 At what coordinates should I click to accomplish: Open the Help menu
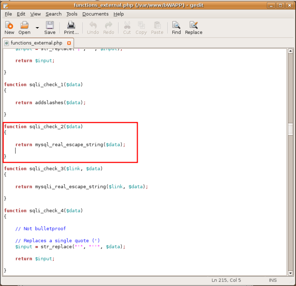[x=118, y=14]
